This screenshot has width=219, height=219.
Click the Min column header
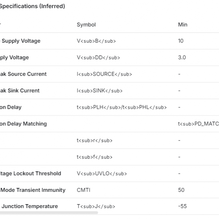183,24
